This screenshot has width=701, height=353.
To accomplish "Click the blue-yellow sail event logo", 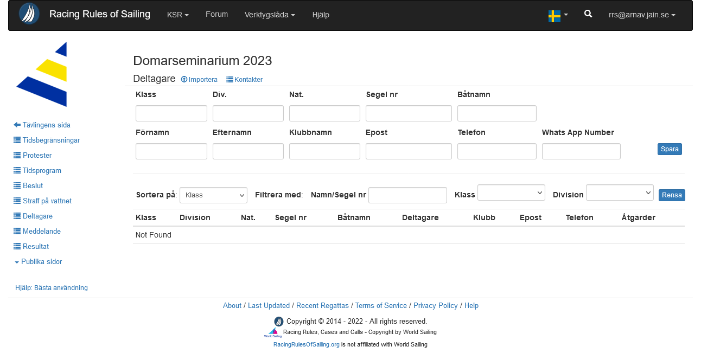I will pos(42,74).
